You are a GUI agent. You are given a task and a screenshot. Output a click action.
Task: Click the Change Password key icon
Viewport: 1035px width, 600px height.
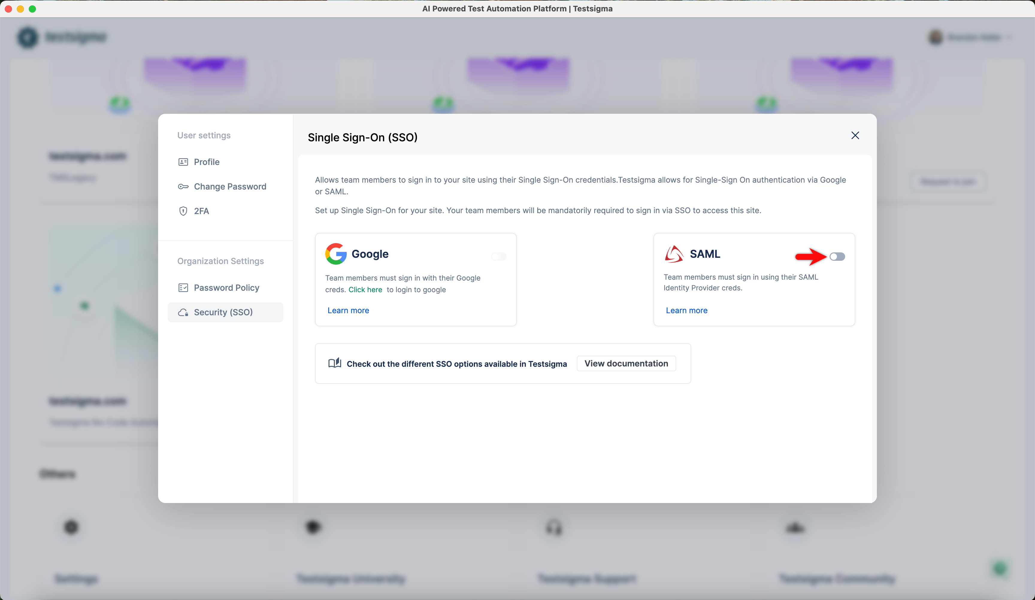tap(183, 187)
